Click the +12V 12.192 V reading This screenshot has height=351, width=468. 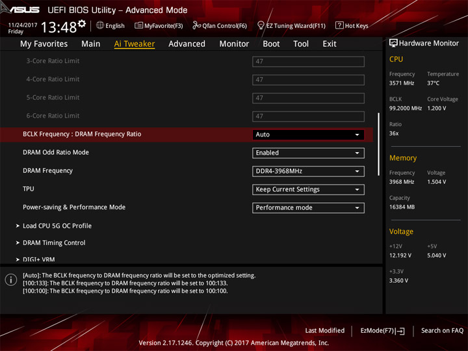[400, 255]
